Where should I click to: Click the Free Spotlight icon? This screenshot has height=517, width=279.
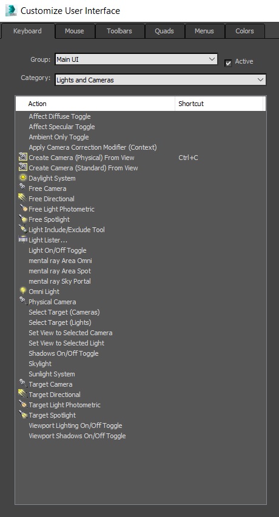[23, 219]
